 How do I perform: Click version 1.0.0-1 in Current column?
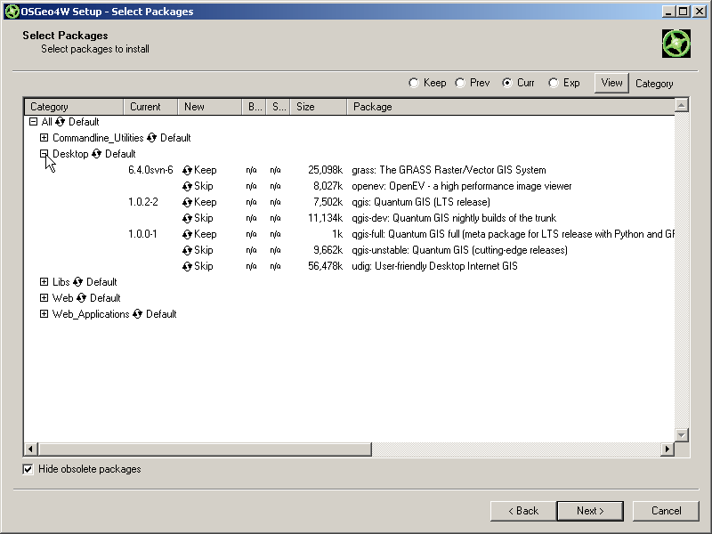pos(142,234)
